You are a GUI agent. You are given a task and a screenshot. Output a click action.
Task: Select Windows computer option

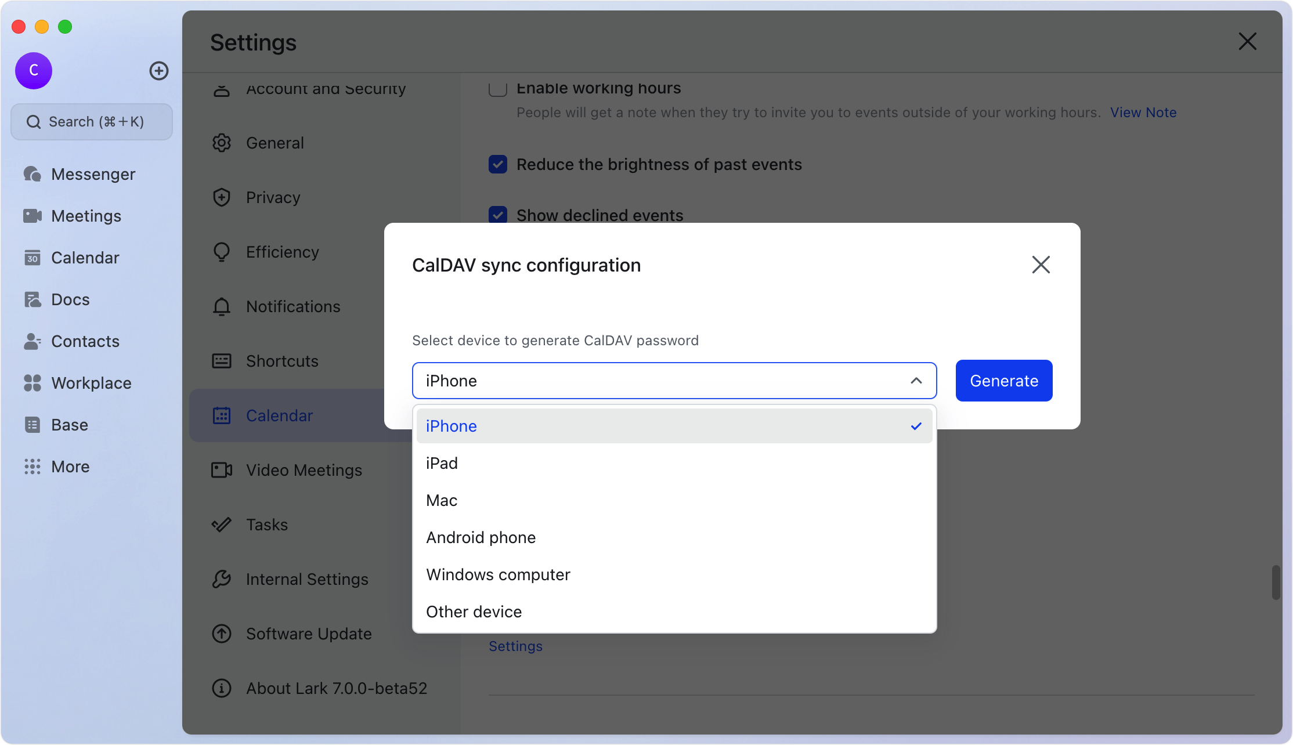(498, 574)
